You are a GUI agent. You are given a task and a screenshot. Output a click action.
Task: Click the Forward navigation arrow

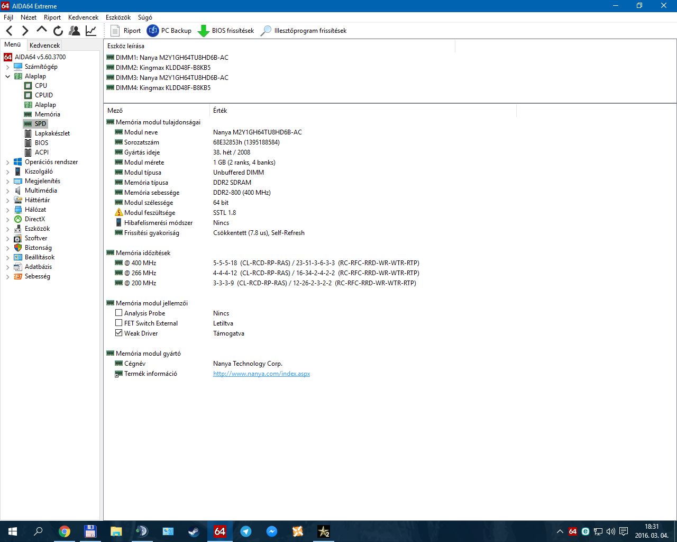pyautogui.click(x=25, y=31)
